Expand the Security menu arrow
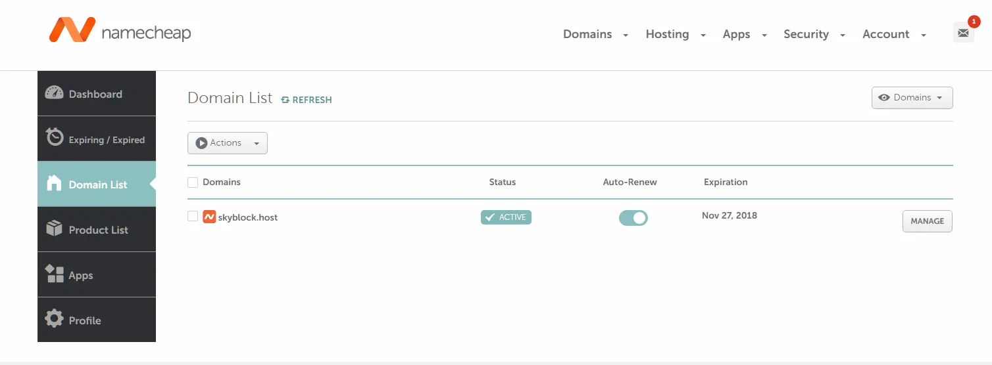 tap(843, 35)
